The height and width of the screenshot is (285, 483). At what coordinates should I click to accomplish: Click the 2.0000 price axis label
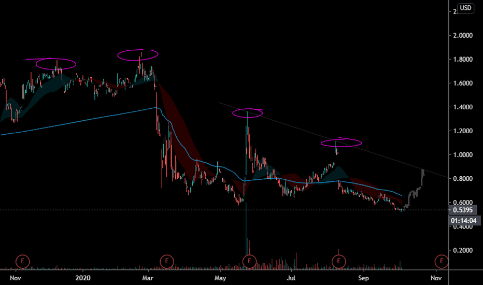(462, 35)
